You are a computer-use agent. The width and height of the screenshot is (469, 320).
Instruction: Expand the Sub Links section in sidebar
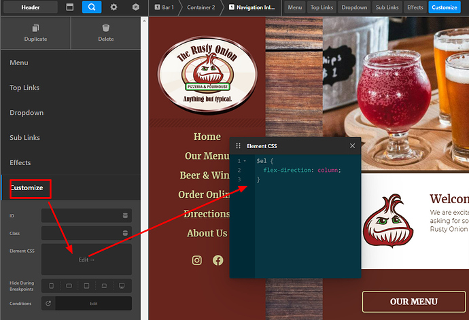pos(24,137)
